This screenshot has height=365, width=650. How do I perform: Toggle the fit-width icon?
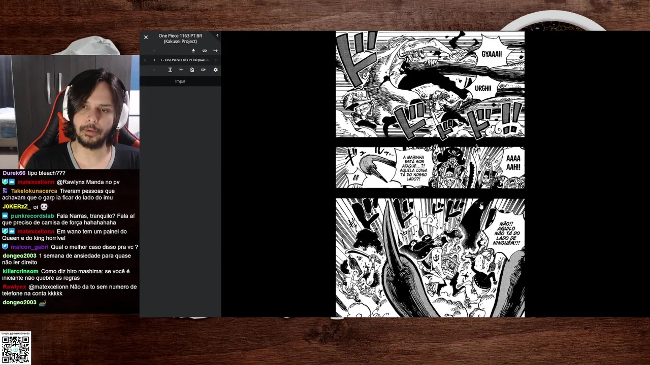[x=181, y=70]
